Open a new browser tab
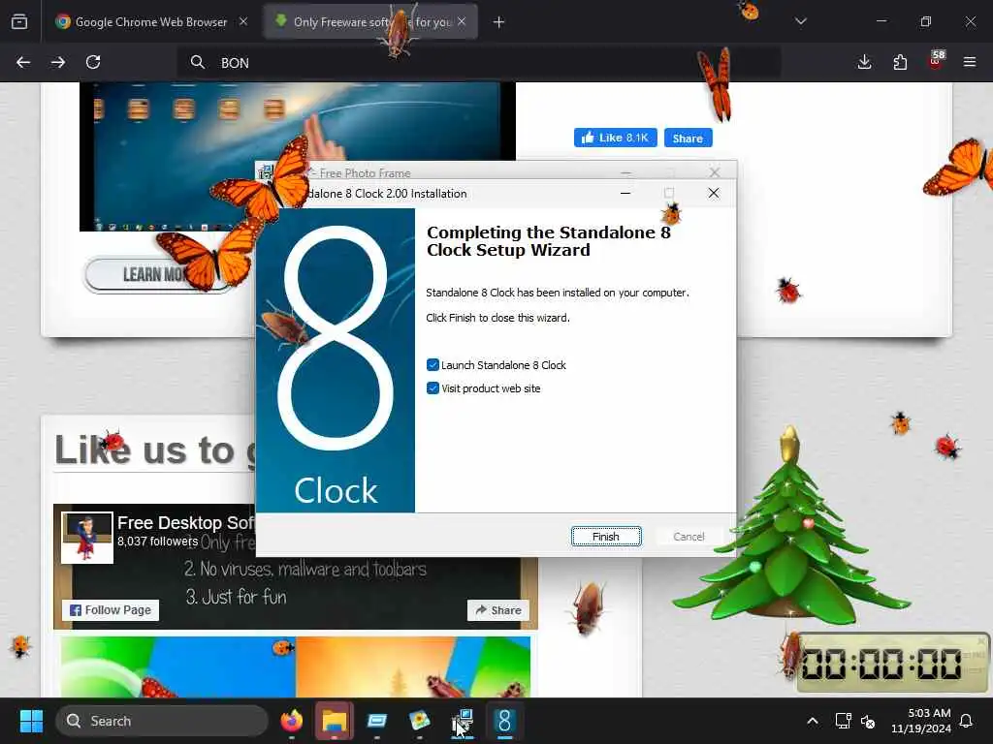The width and height of the screenshot is (993, 744). click(x=499, y=22)
